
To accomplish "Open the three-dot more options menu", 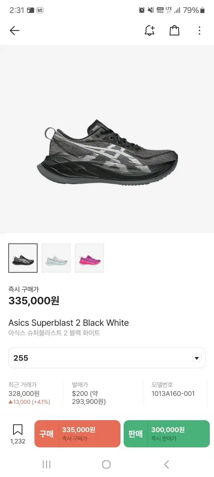I will 199,31.
